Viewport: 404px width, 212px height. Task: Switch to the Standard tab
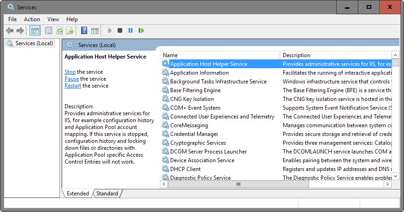tap(107, 194)
